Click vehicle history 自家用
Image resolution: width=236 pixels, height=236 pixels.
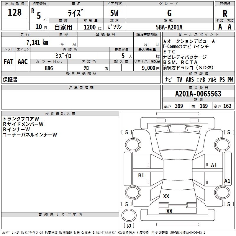click(63, 27)
